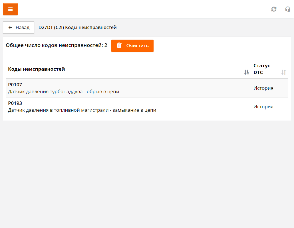Sort by the Коды неисправностей sort icon

click(247, 72)
